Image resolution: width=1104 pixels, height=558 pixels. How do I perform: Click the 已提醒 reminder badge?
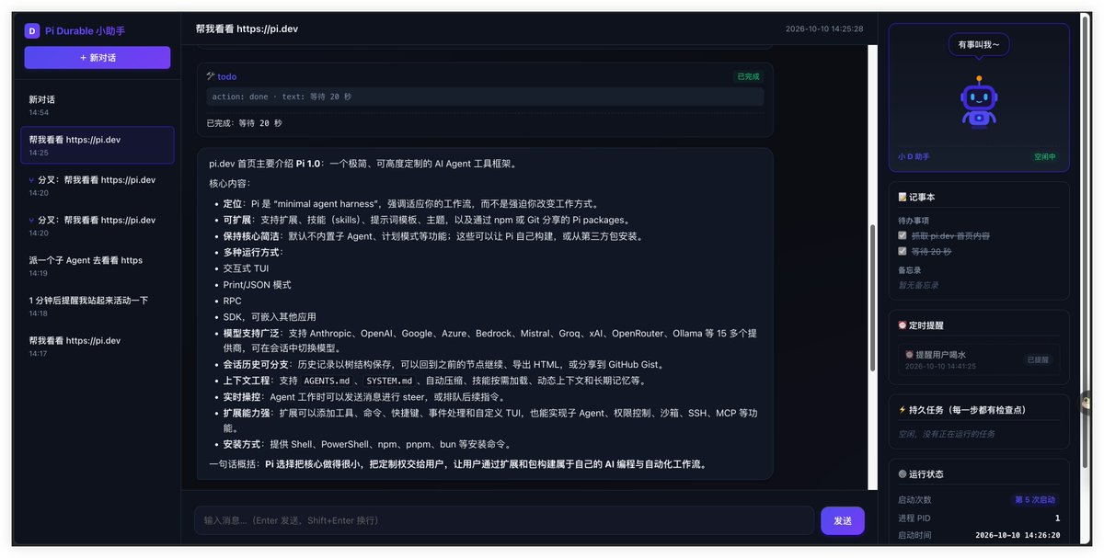(1040, 359)
